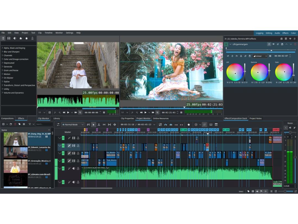Lock track A1
298x224 pixels.
(x=78, y=168)
